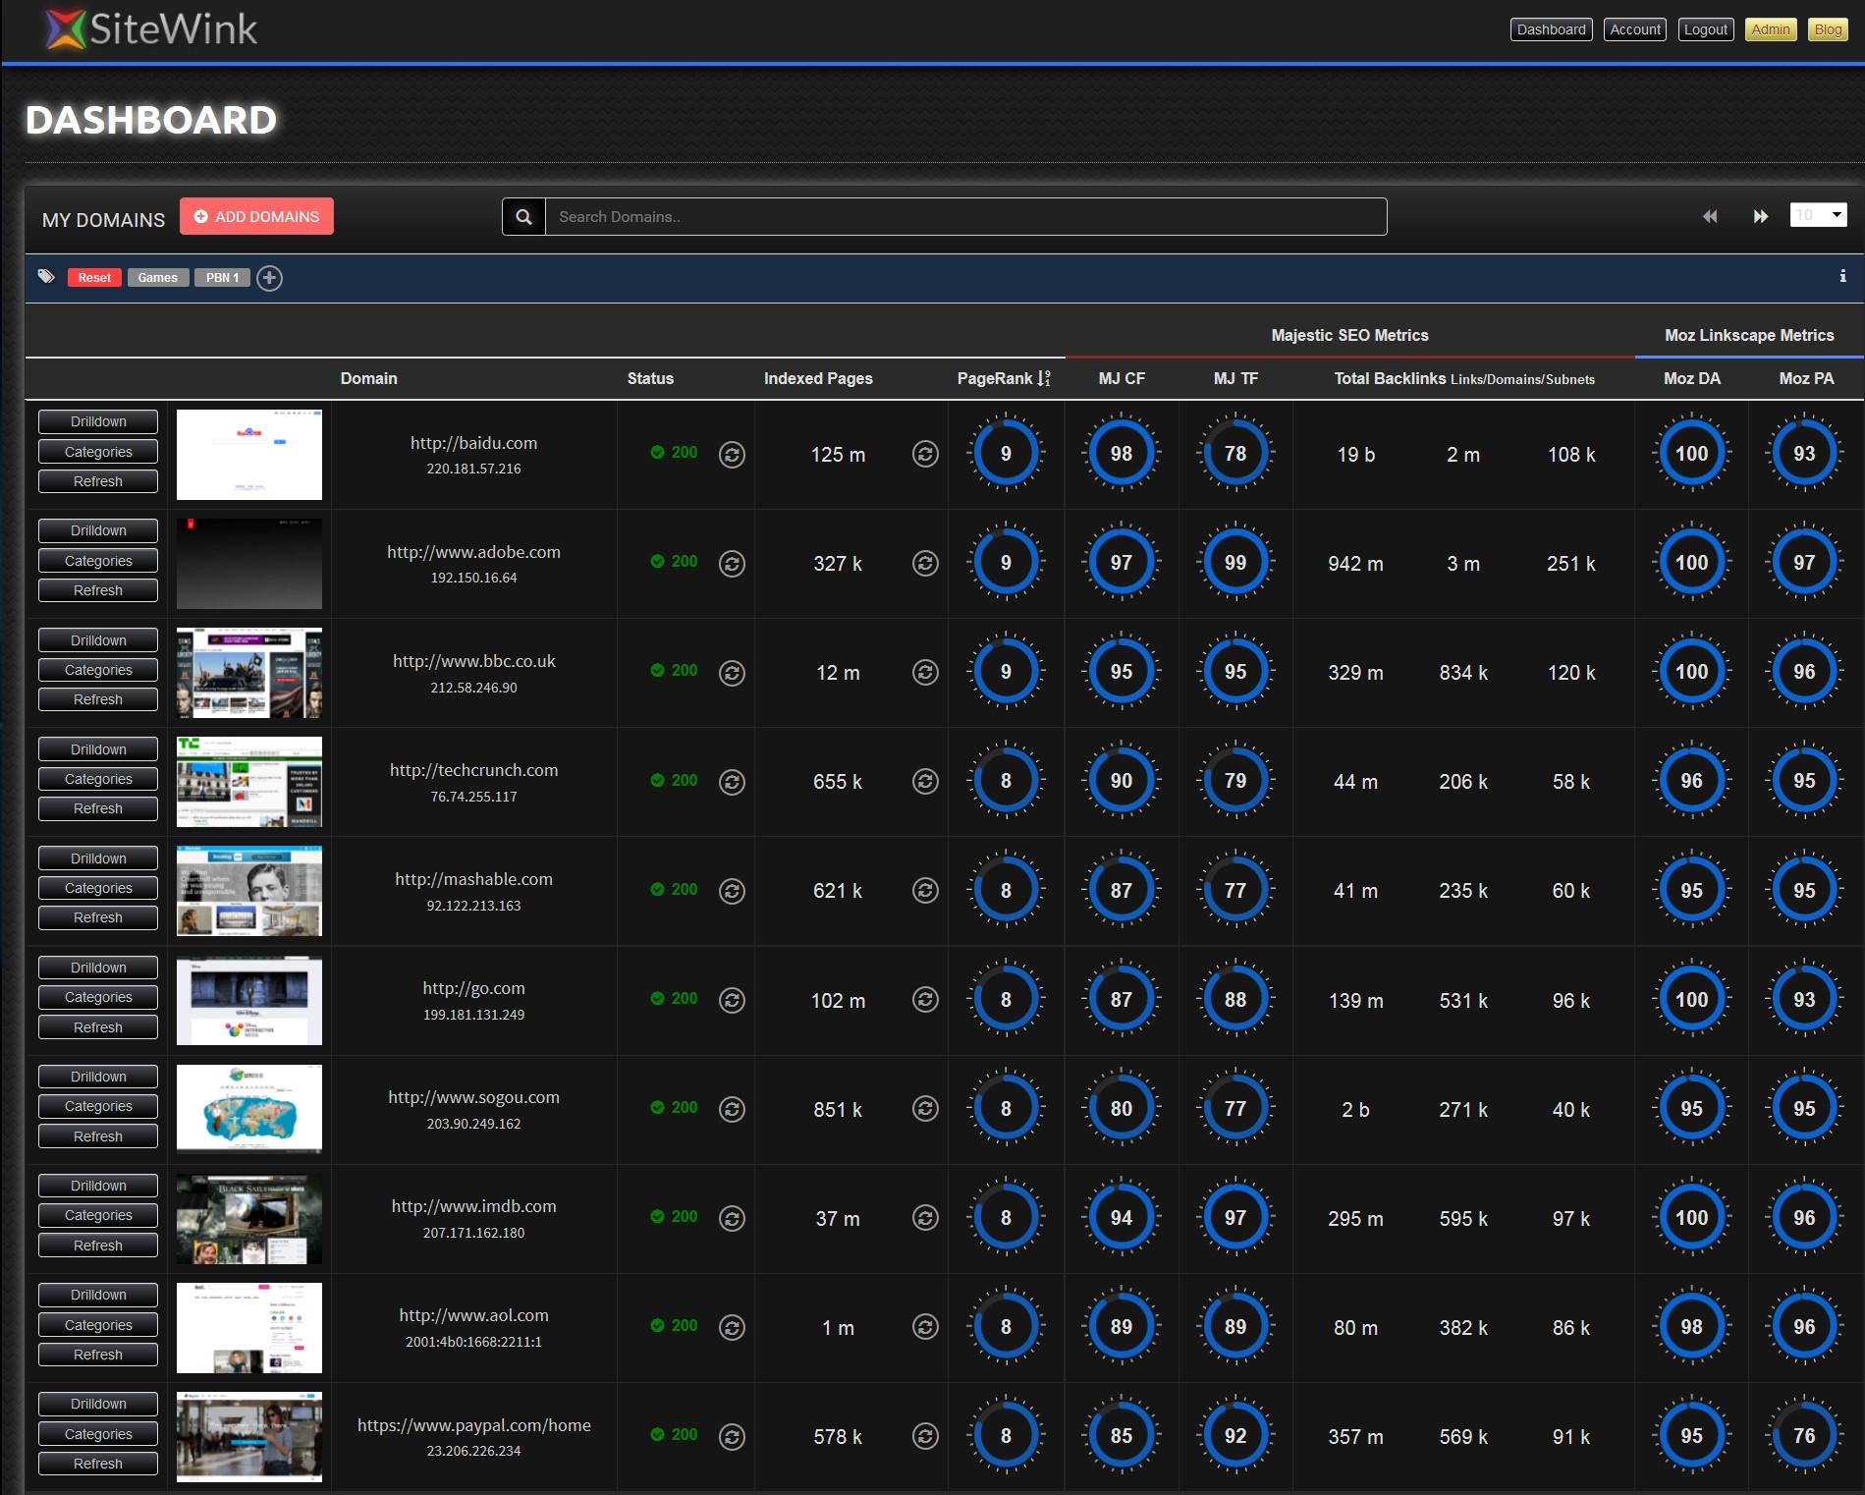Click the tags icon in filter bar

coord(46,277)
